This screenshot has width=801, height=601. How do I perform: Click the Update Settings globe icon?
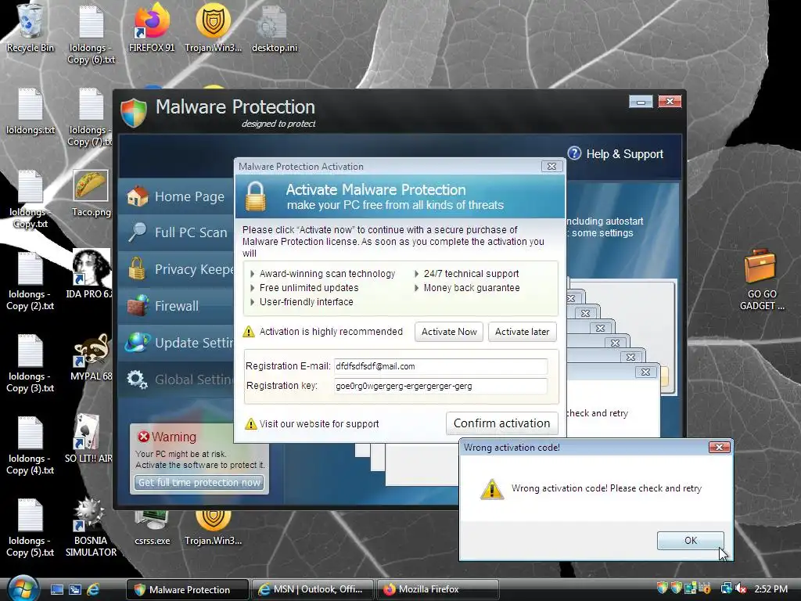coord(137,342)
